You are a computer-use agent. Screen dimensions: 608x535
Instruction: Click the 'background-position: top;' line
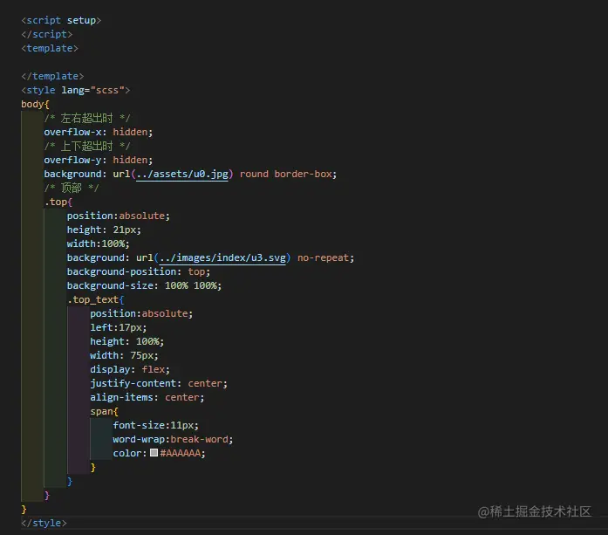click(x=139, y=271)
